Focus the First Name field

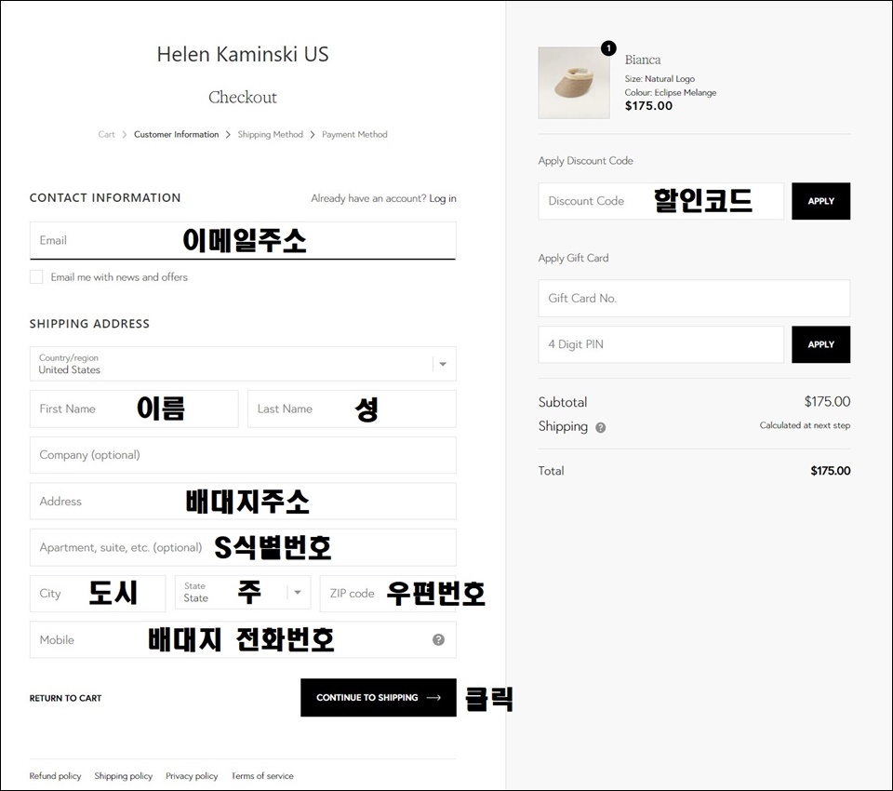pos(134,409)
